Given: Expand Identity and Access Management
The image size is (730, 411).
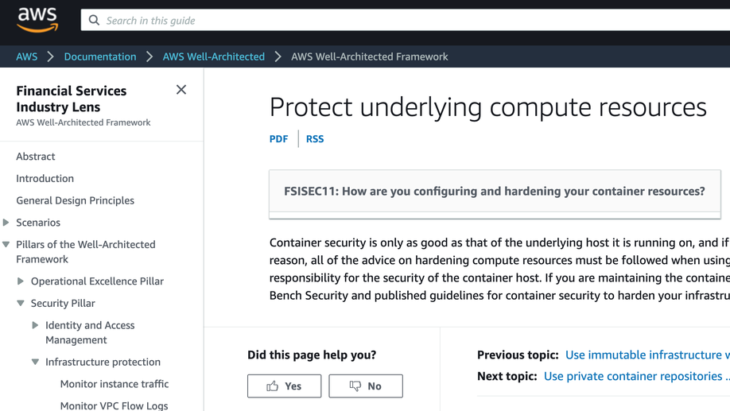Looking at the screenshot, I should pyautogui.click(x=35, y=325).
